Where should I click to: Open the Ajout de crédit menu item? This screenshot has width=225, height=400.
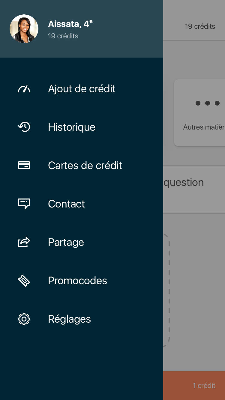tap(82, 89)
